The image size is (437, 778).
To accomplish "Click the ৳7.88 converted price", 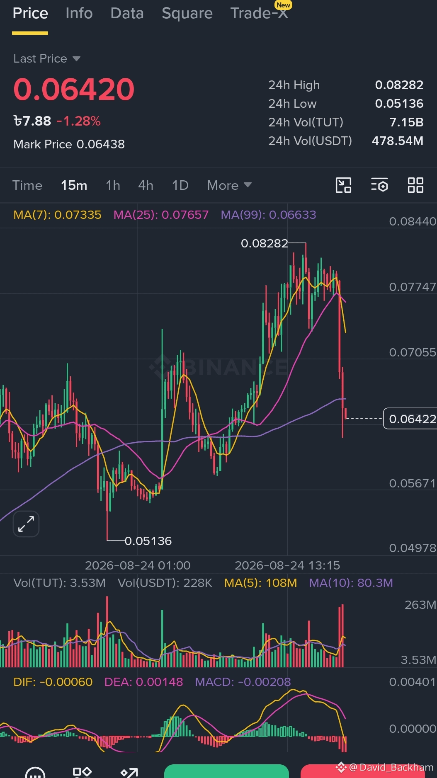I will pos(32,121).
